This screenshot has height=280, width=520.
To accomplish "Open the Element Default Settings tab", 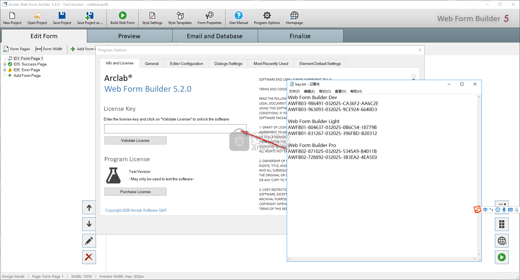I will 320,64.
